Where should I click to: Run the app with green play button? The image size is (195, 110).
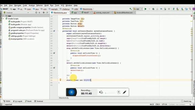(145, 9)
